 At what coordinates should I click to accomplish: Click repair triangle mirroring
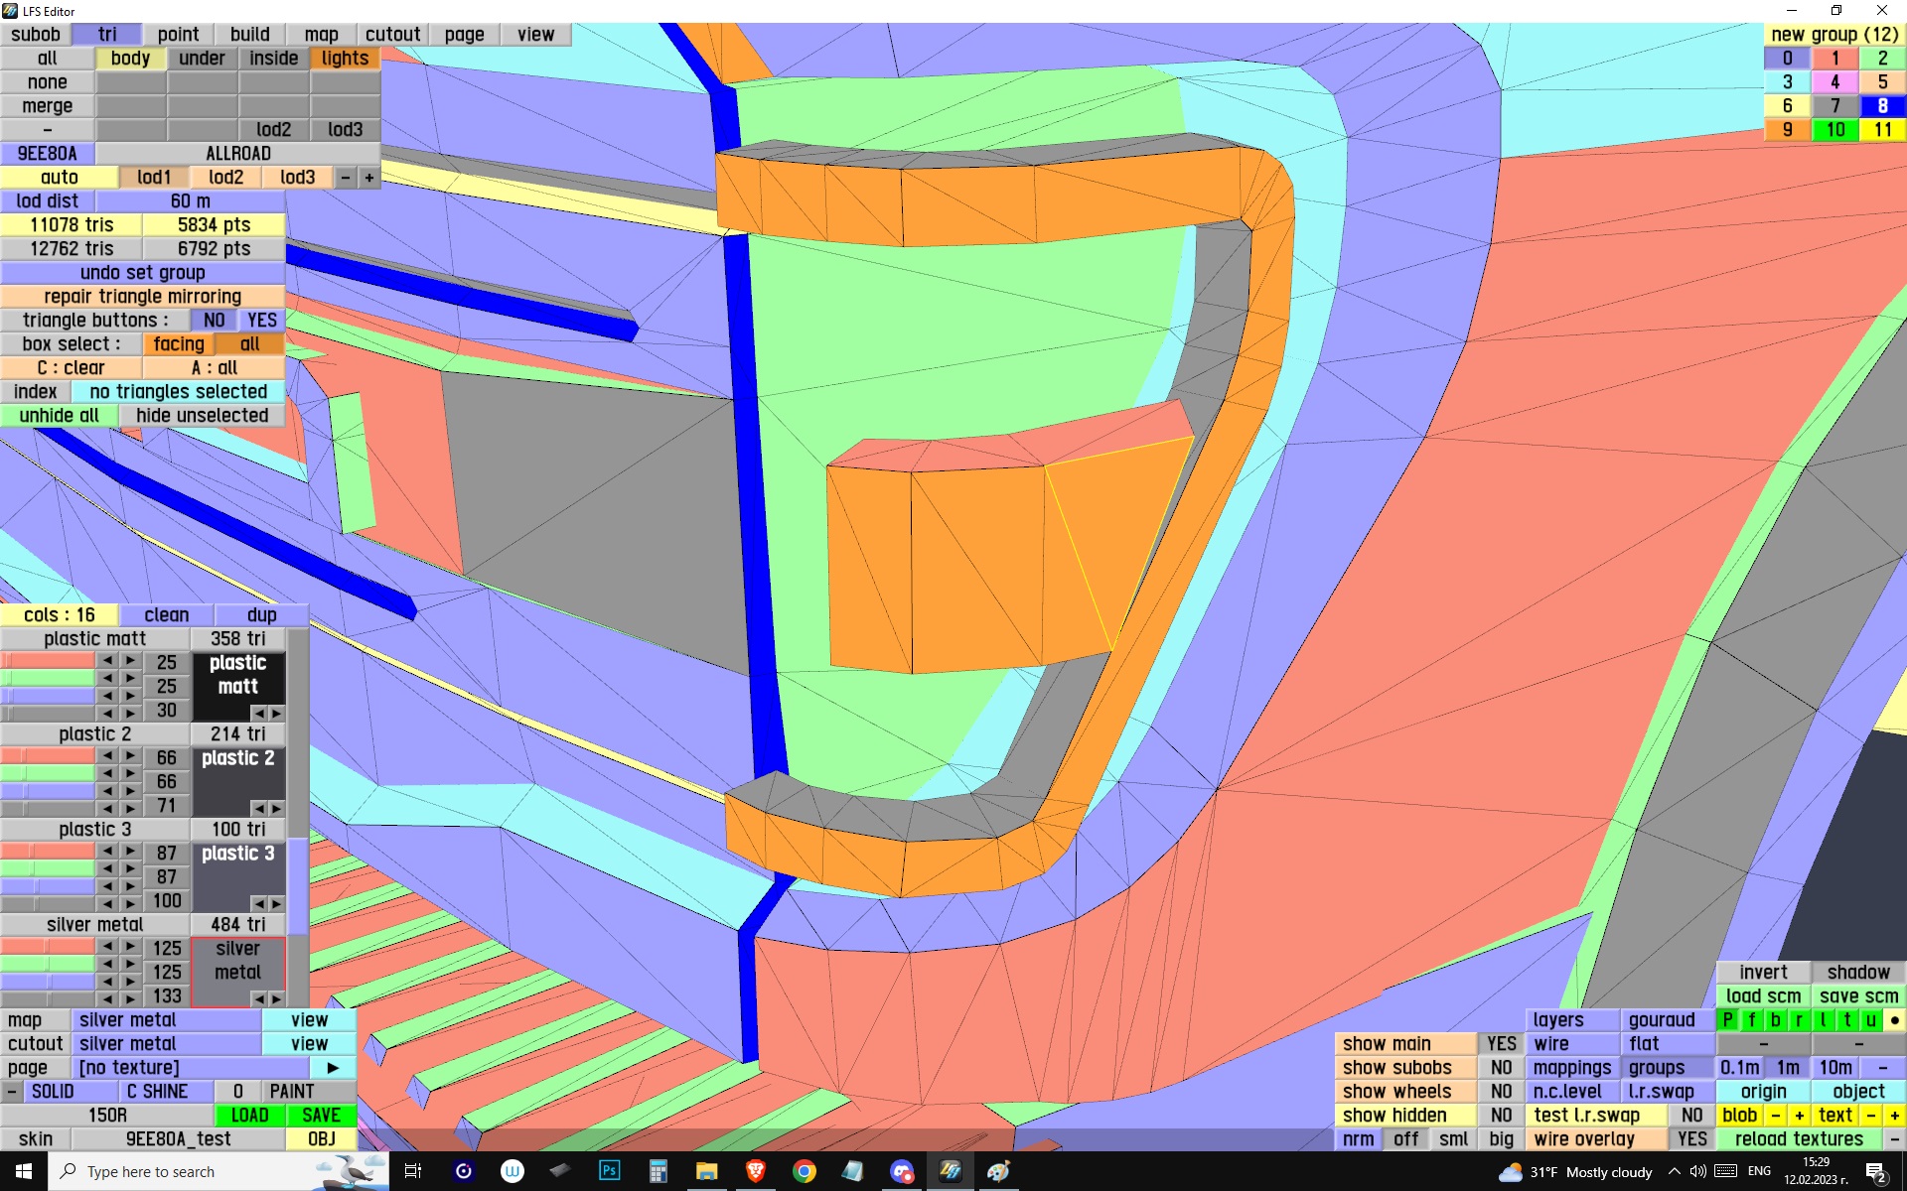(142, 296)
